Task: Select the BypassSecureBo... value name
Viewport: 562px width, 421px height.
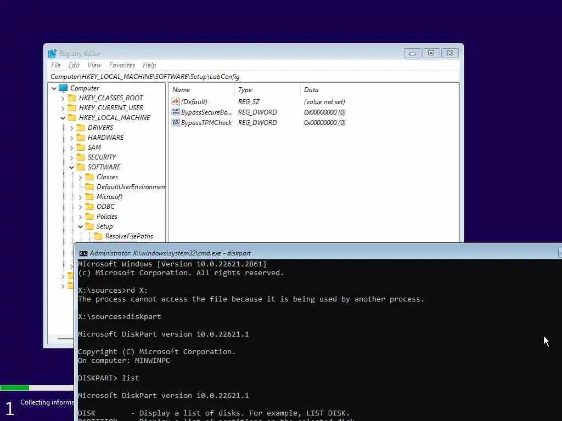Action: 206,112
